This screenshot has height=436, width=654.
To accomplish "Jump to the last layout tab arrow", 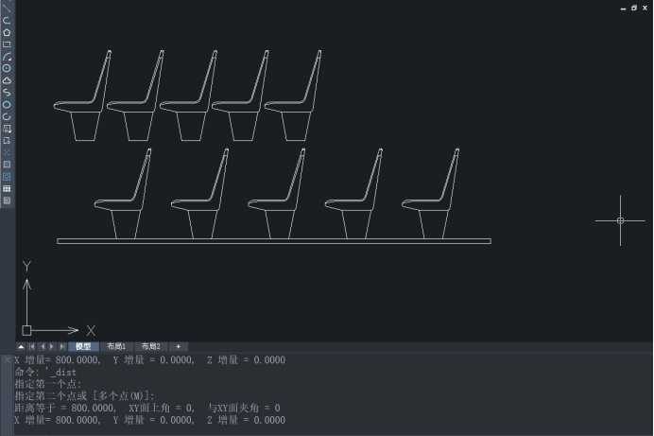I will (62, 347).
